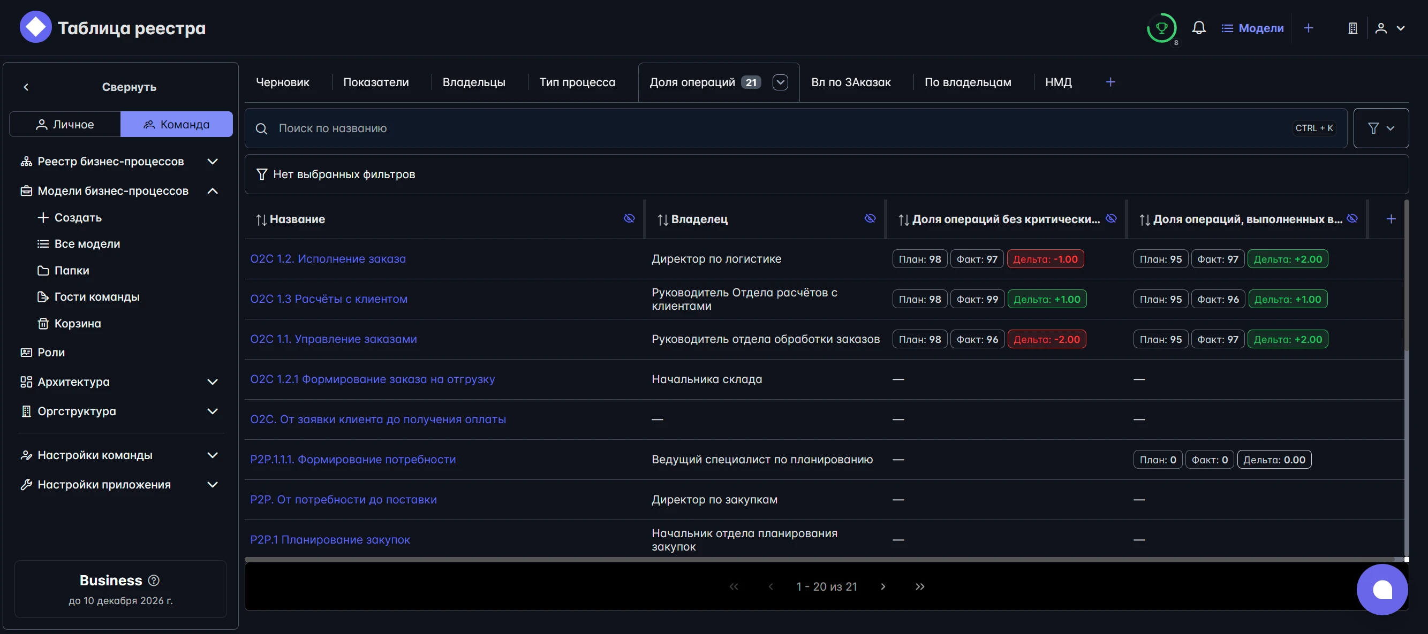The image size is (1428, 634).
Task: Hide the Владелец column
Action: click(870, 219)
